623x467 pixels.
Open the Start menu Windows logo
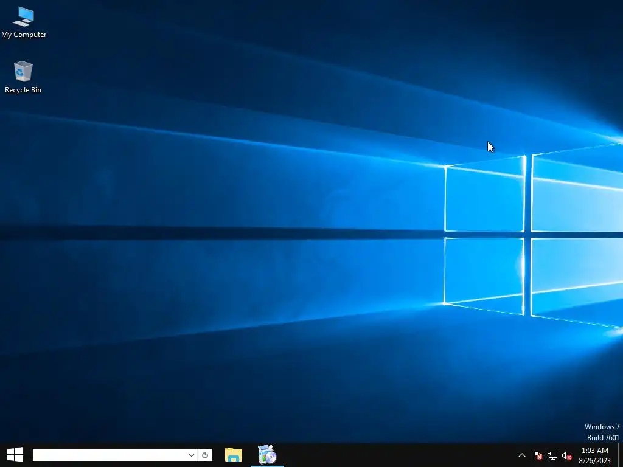pos(15,455)
